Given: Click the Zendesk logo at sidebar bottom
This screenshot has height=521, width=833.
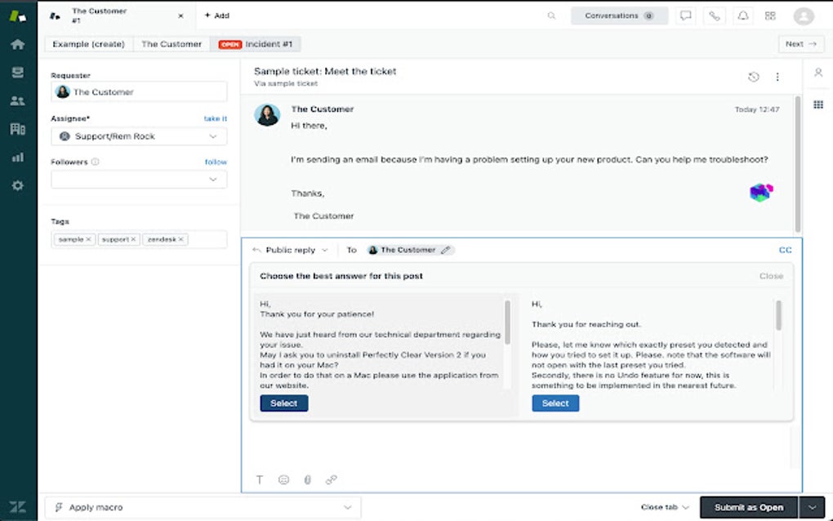Looking at the screenshot, I should [17, 506].
